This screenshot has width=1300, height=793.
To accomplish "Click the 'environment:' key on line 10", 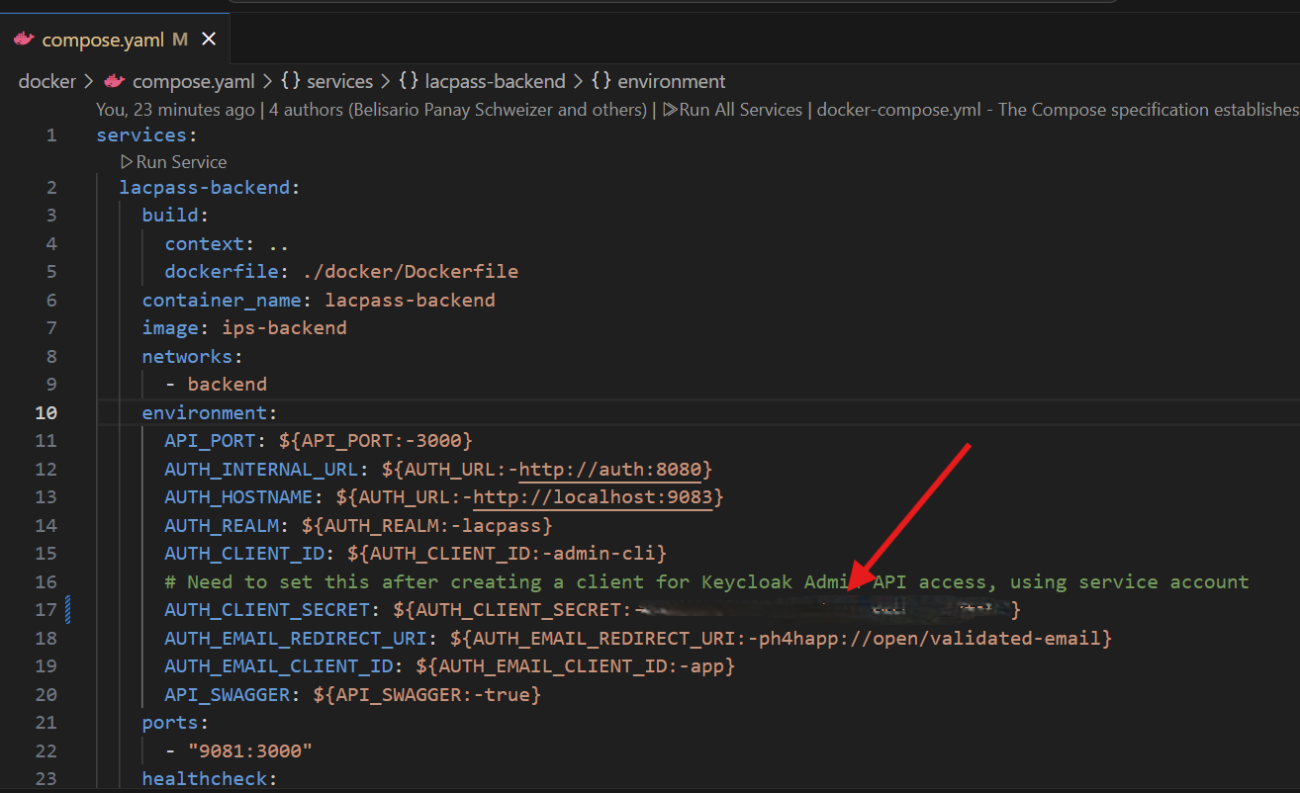I will [210, 412].
